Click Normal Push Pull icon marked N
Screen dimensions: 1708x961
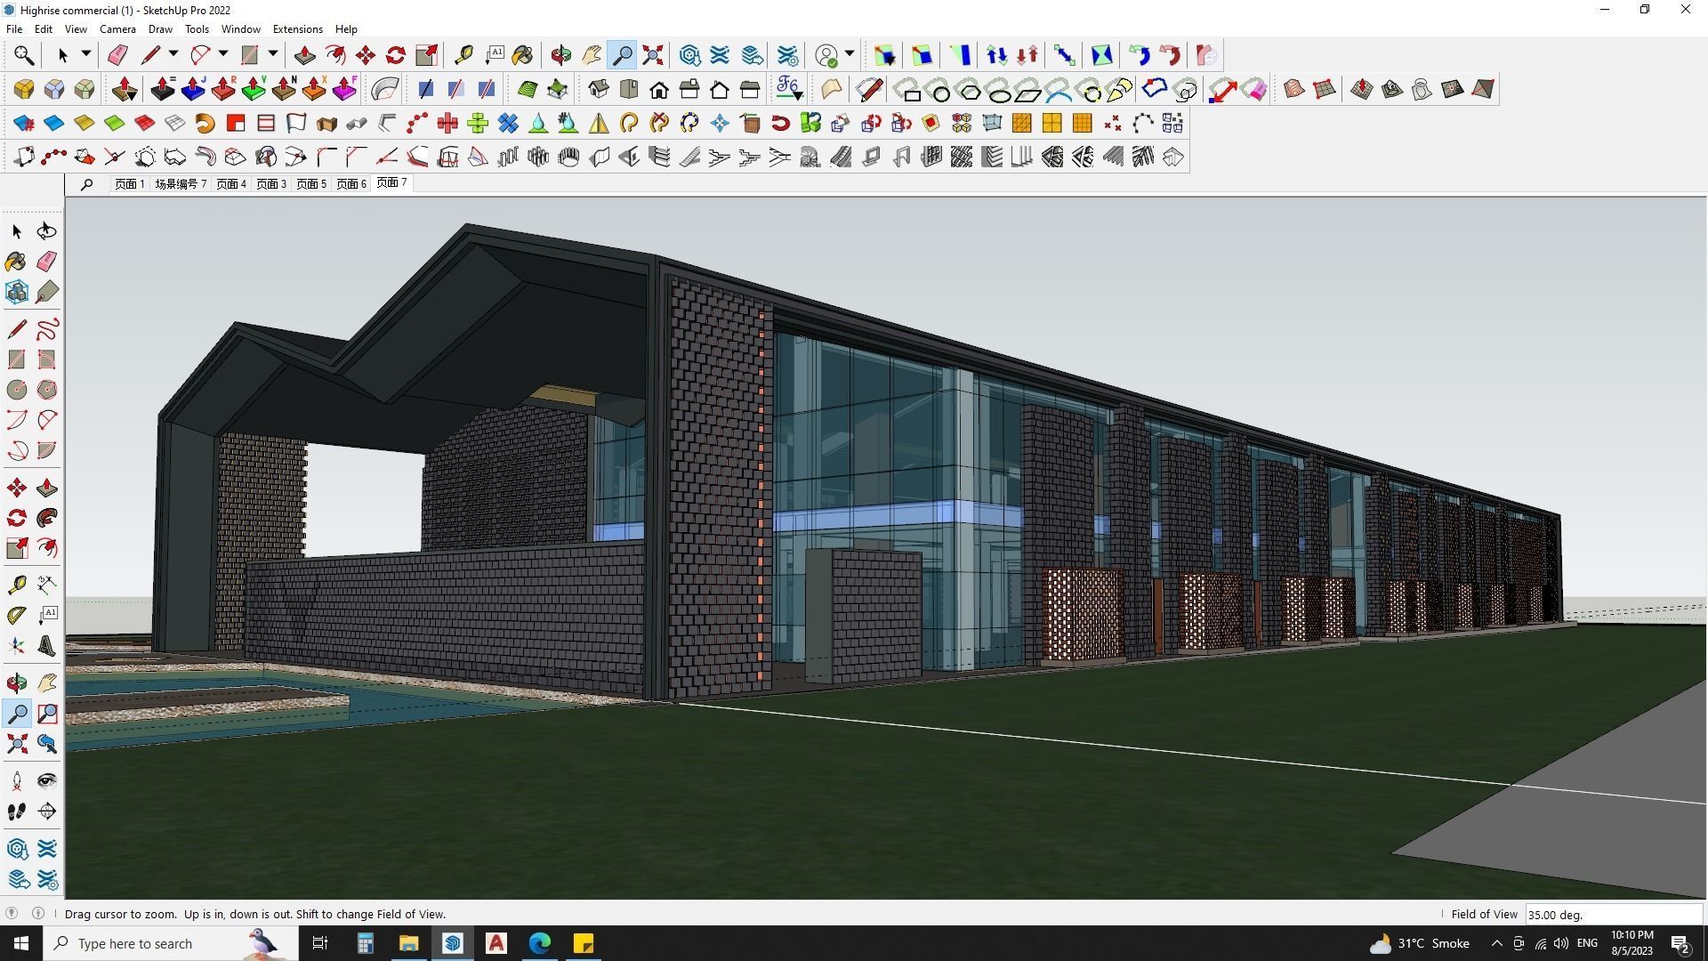[x=284, y=89]
